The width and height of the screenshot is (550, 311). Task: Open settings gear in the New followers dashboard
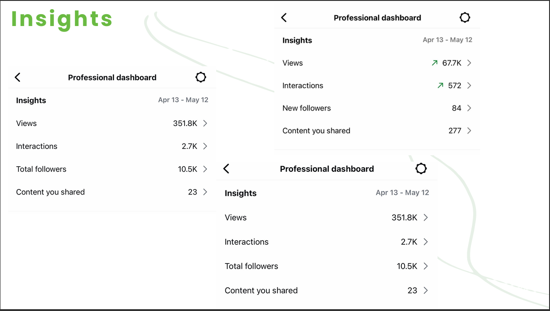tap(465, 18)
